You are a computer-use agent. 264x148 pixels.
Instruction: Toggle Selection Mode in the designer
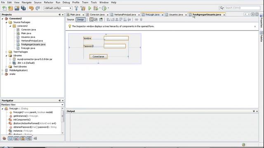click(x=92, y=20)
